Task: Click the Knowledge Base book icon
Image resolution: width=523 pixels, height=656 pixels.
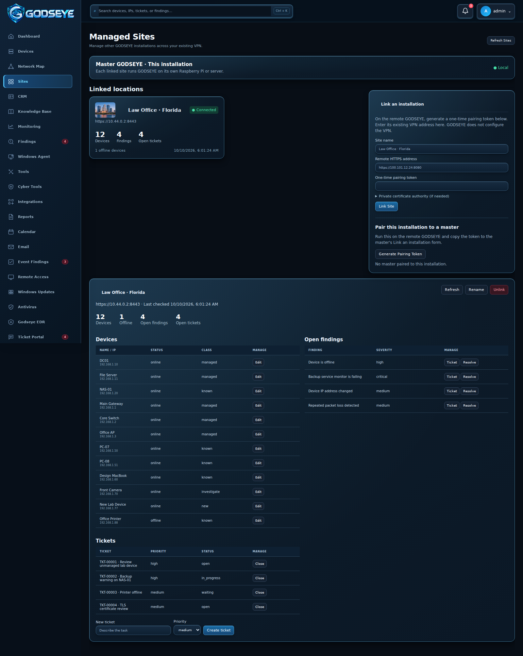Action: [11, 111]
